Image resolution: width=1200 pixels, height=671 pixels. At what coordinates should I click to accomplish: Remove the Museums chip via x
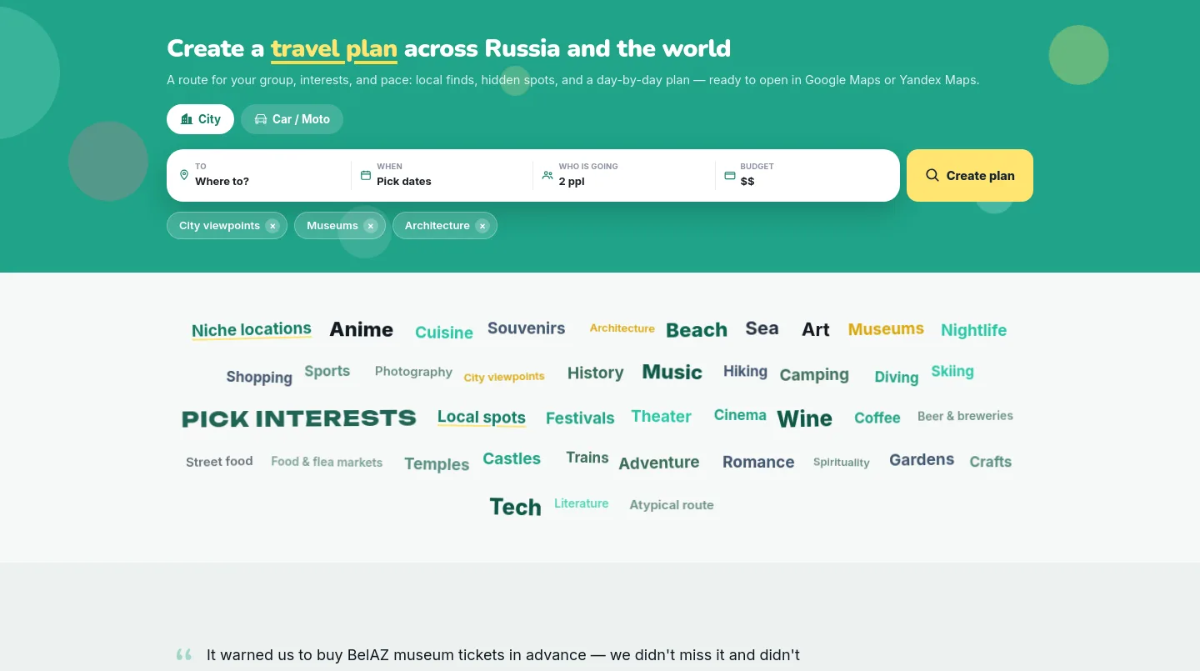click(371, 226)
